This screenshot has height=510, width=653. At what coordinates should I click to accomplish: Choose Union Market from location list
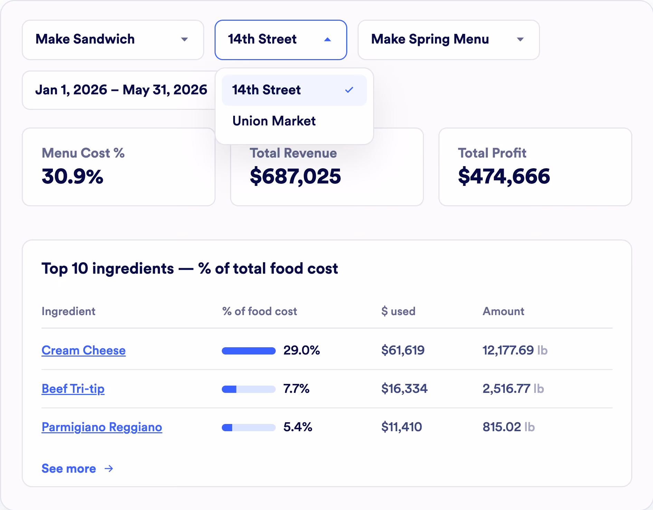[x=294, y=121]
